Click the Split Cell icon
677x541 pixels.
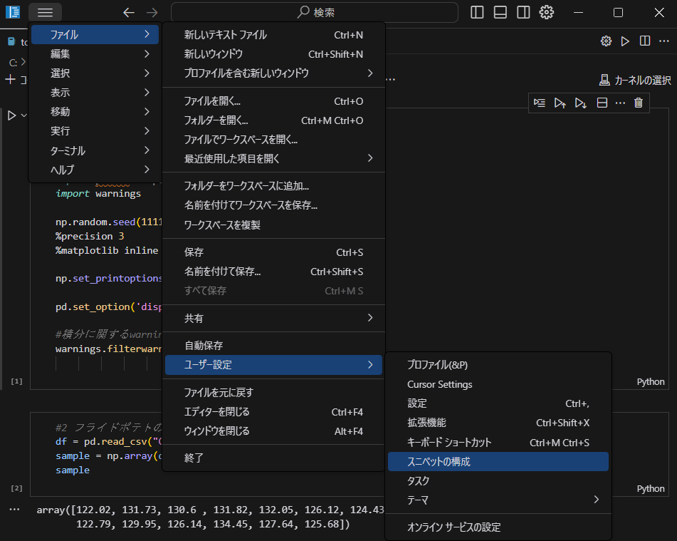pos(602,103)
